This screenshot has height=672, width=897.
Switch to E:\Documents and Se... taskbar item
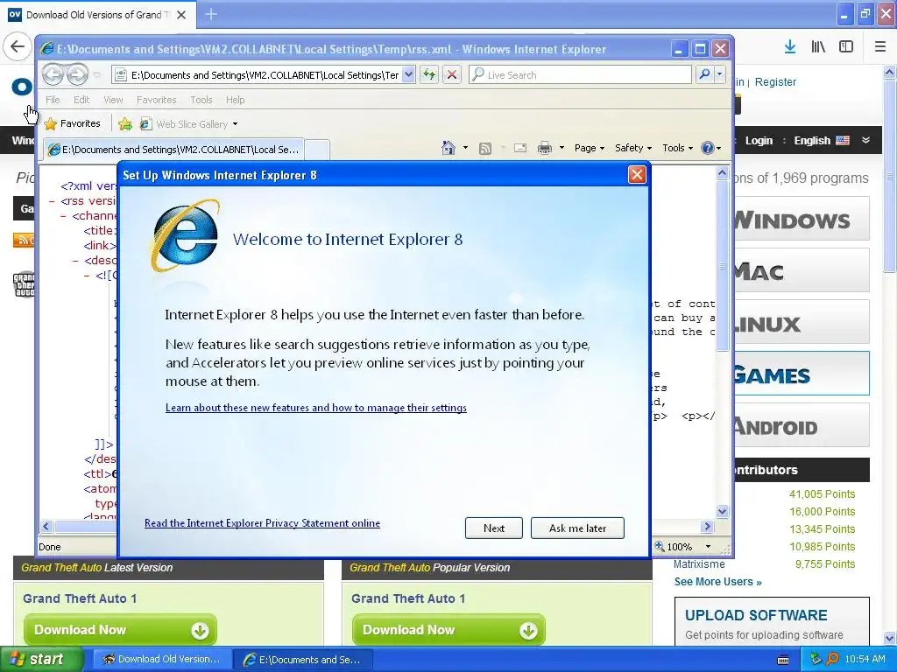(303, 660)
